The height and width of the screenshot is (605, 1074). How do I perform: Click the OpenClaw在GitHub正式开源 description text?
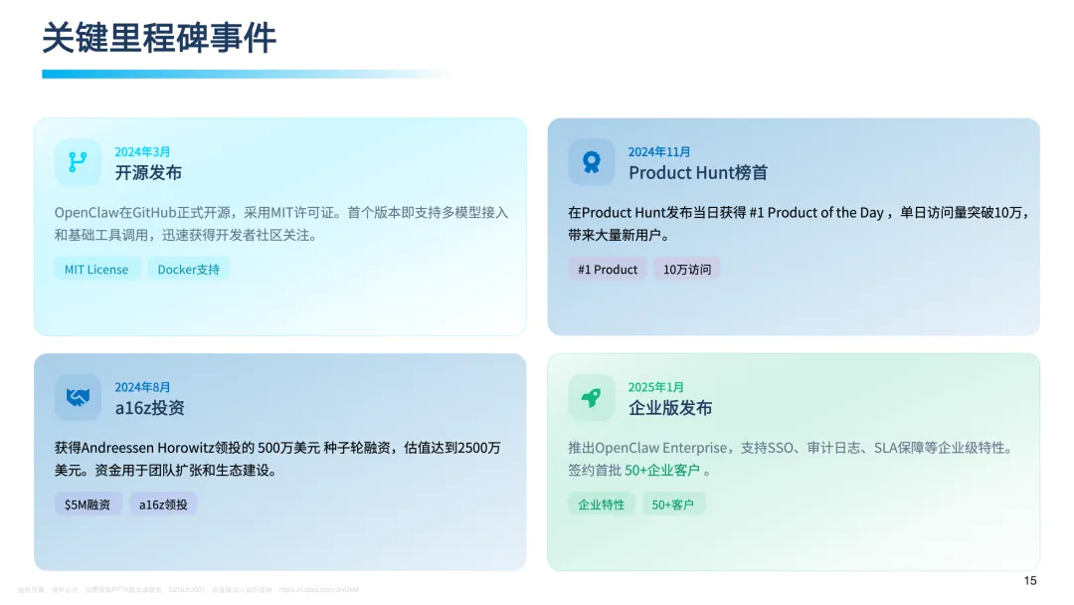281,223
